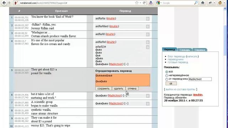Reload the page with refresh icon
The width and height of the screenshot is (228, 128).
point(144,3)
